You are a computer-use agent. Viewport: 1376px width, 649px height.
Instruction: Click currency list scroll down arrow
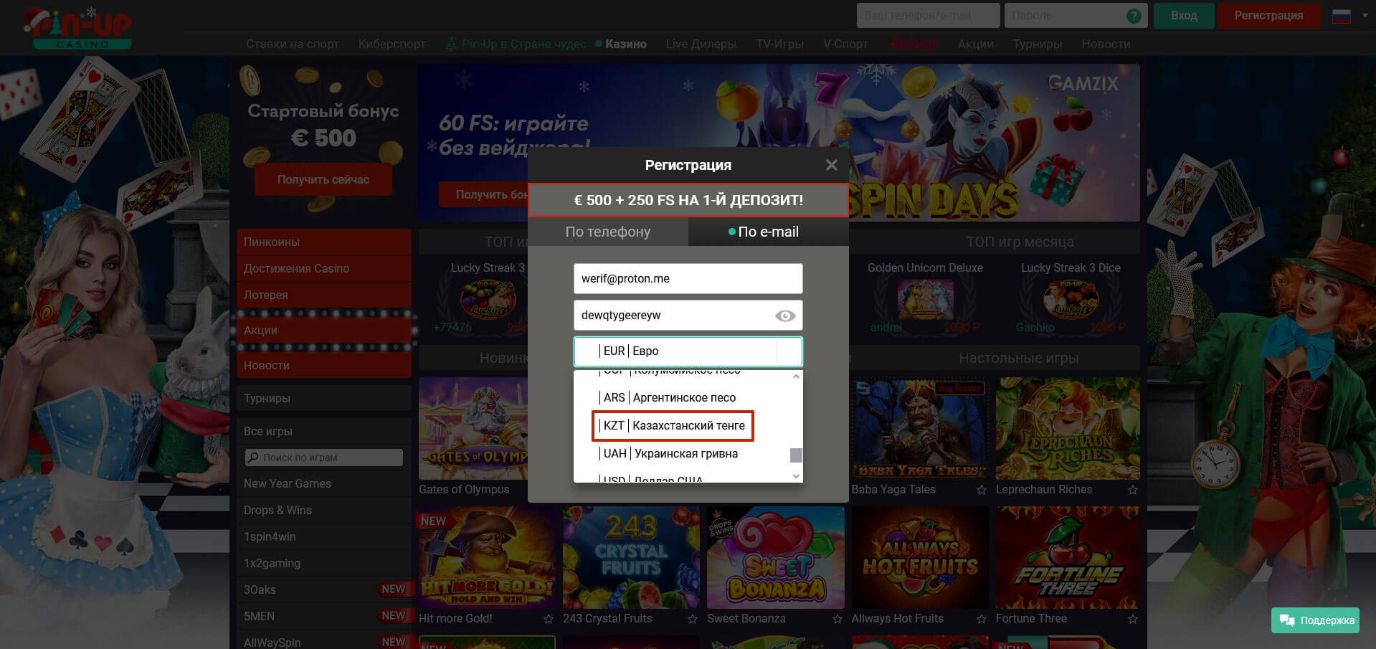pos(796,476)
